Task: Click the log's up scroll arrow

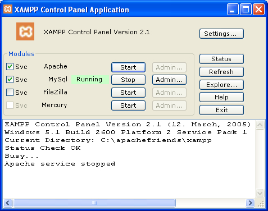Action: click(260, 125)
